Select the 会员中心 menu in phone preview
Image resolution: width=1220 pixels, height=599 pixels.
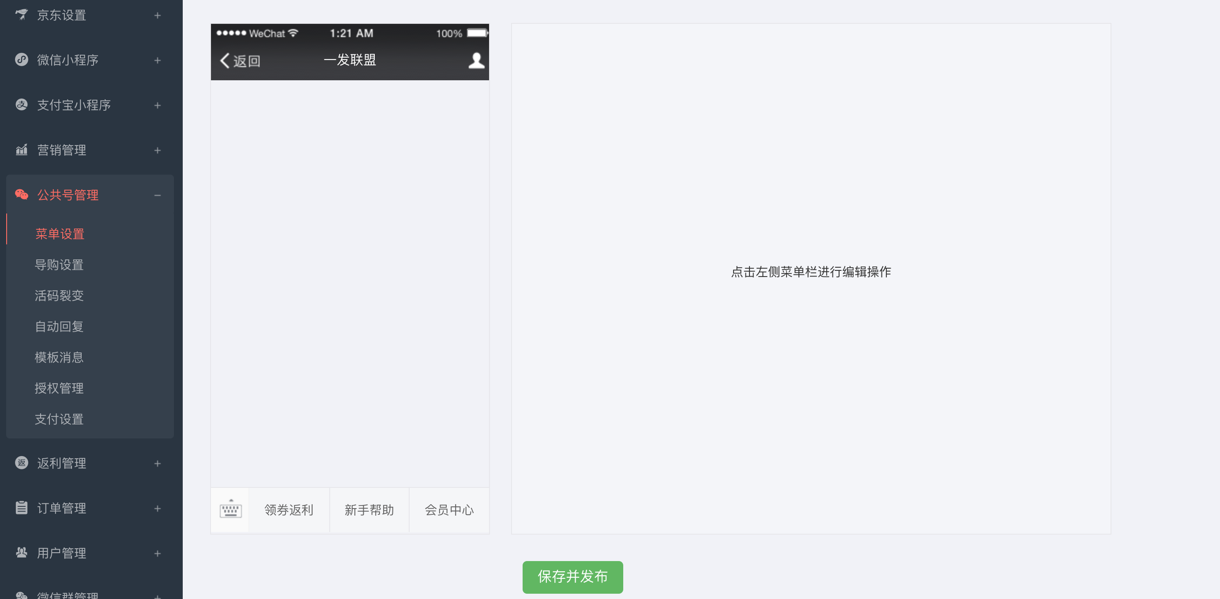tap(448, 510)
